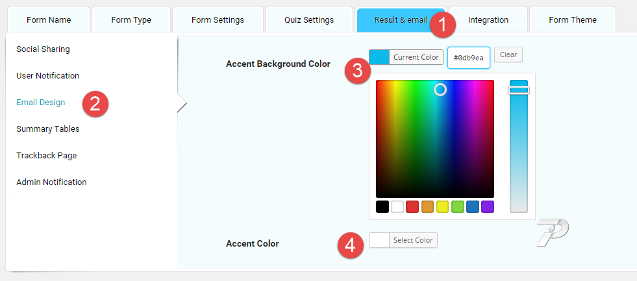Open the Form Name tab

(x=49, y=19)
